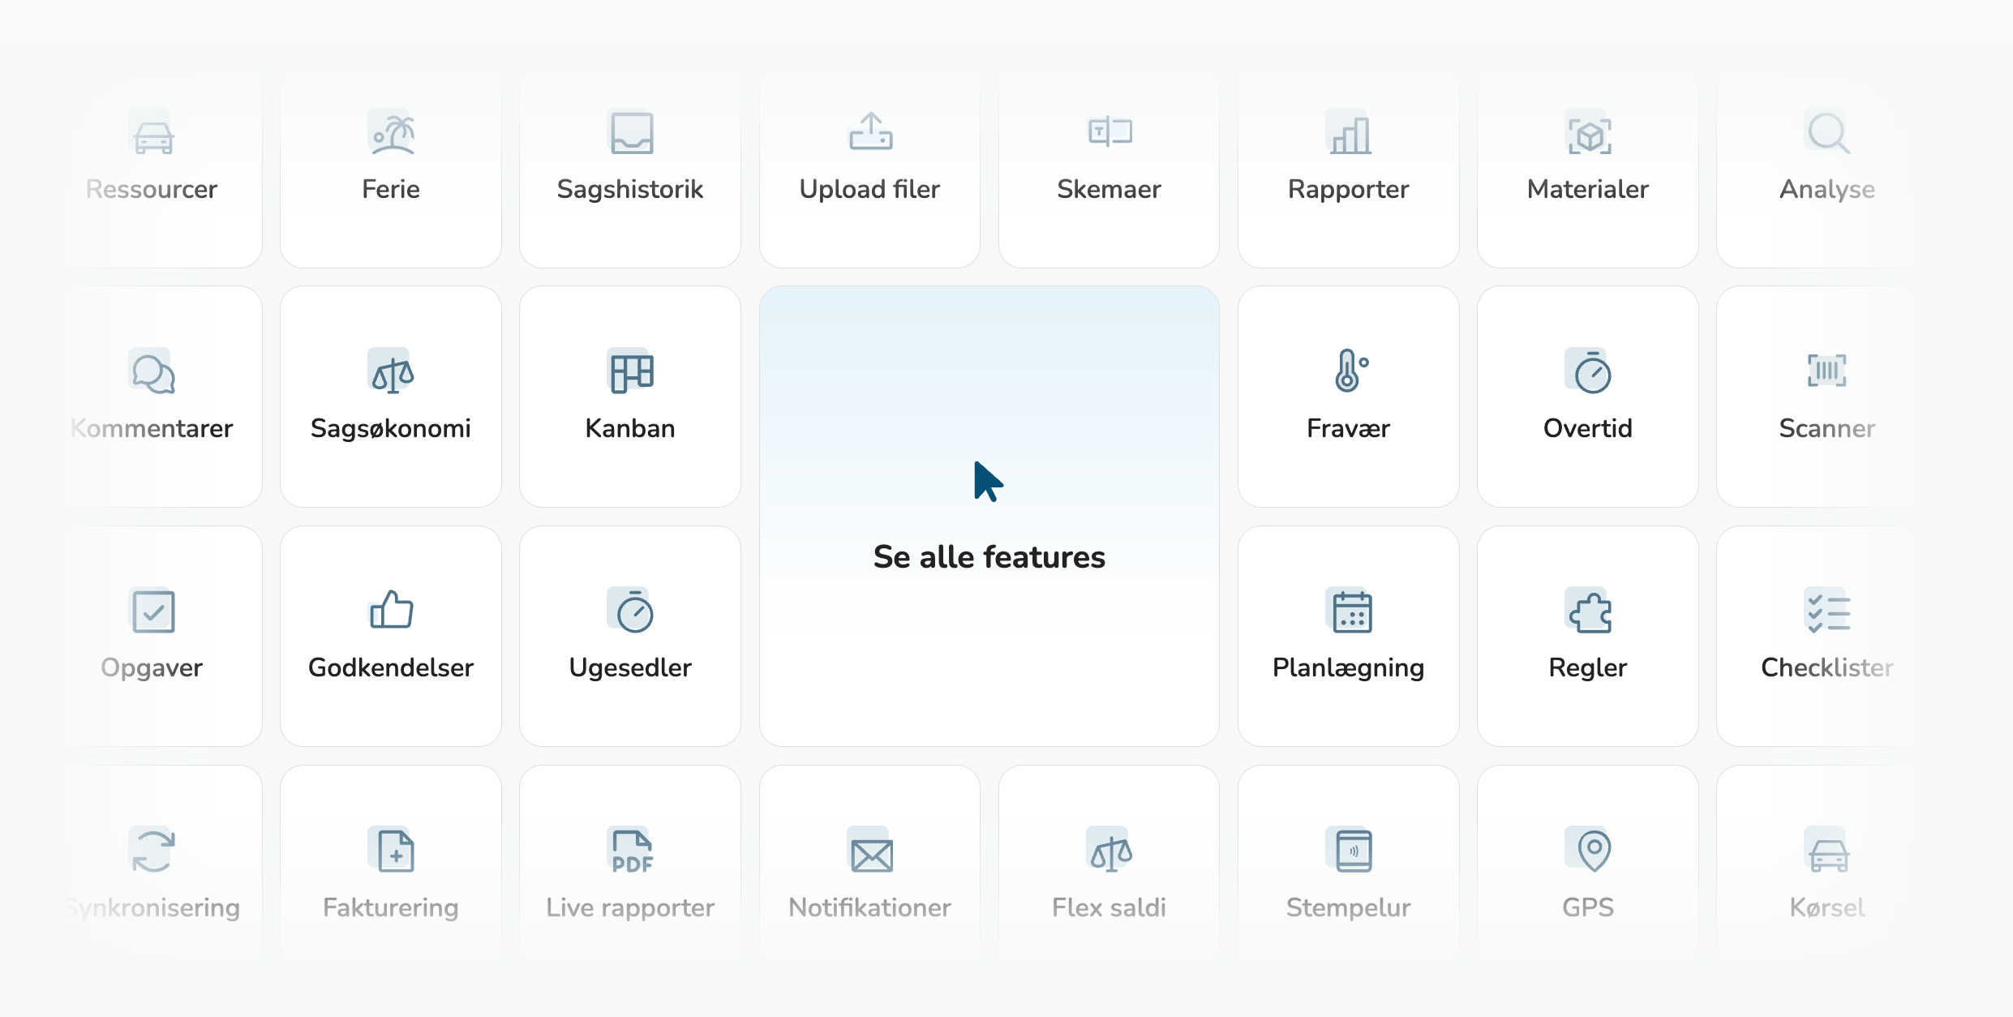The height and width of the screenshot is (1017, 2013).
Task: Open the Se alle features tile
Action: [x=989, y=517]
